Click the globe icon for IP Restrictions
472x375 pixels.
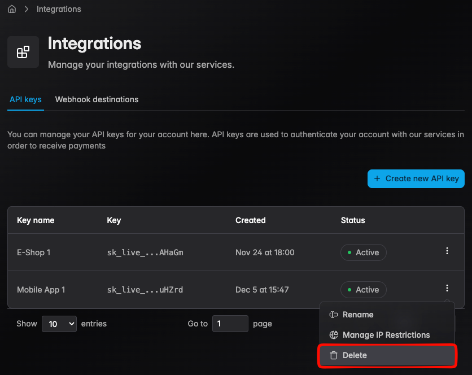point(334,335)
